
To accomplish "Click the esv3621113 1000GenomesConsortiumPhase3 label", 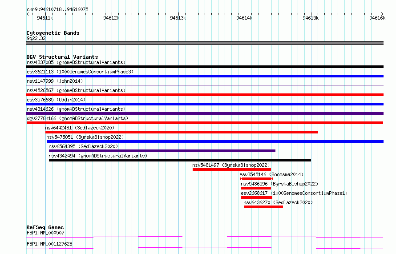I will tap(80, 72).
